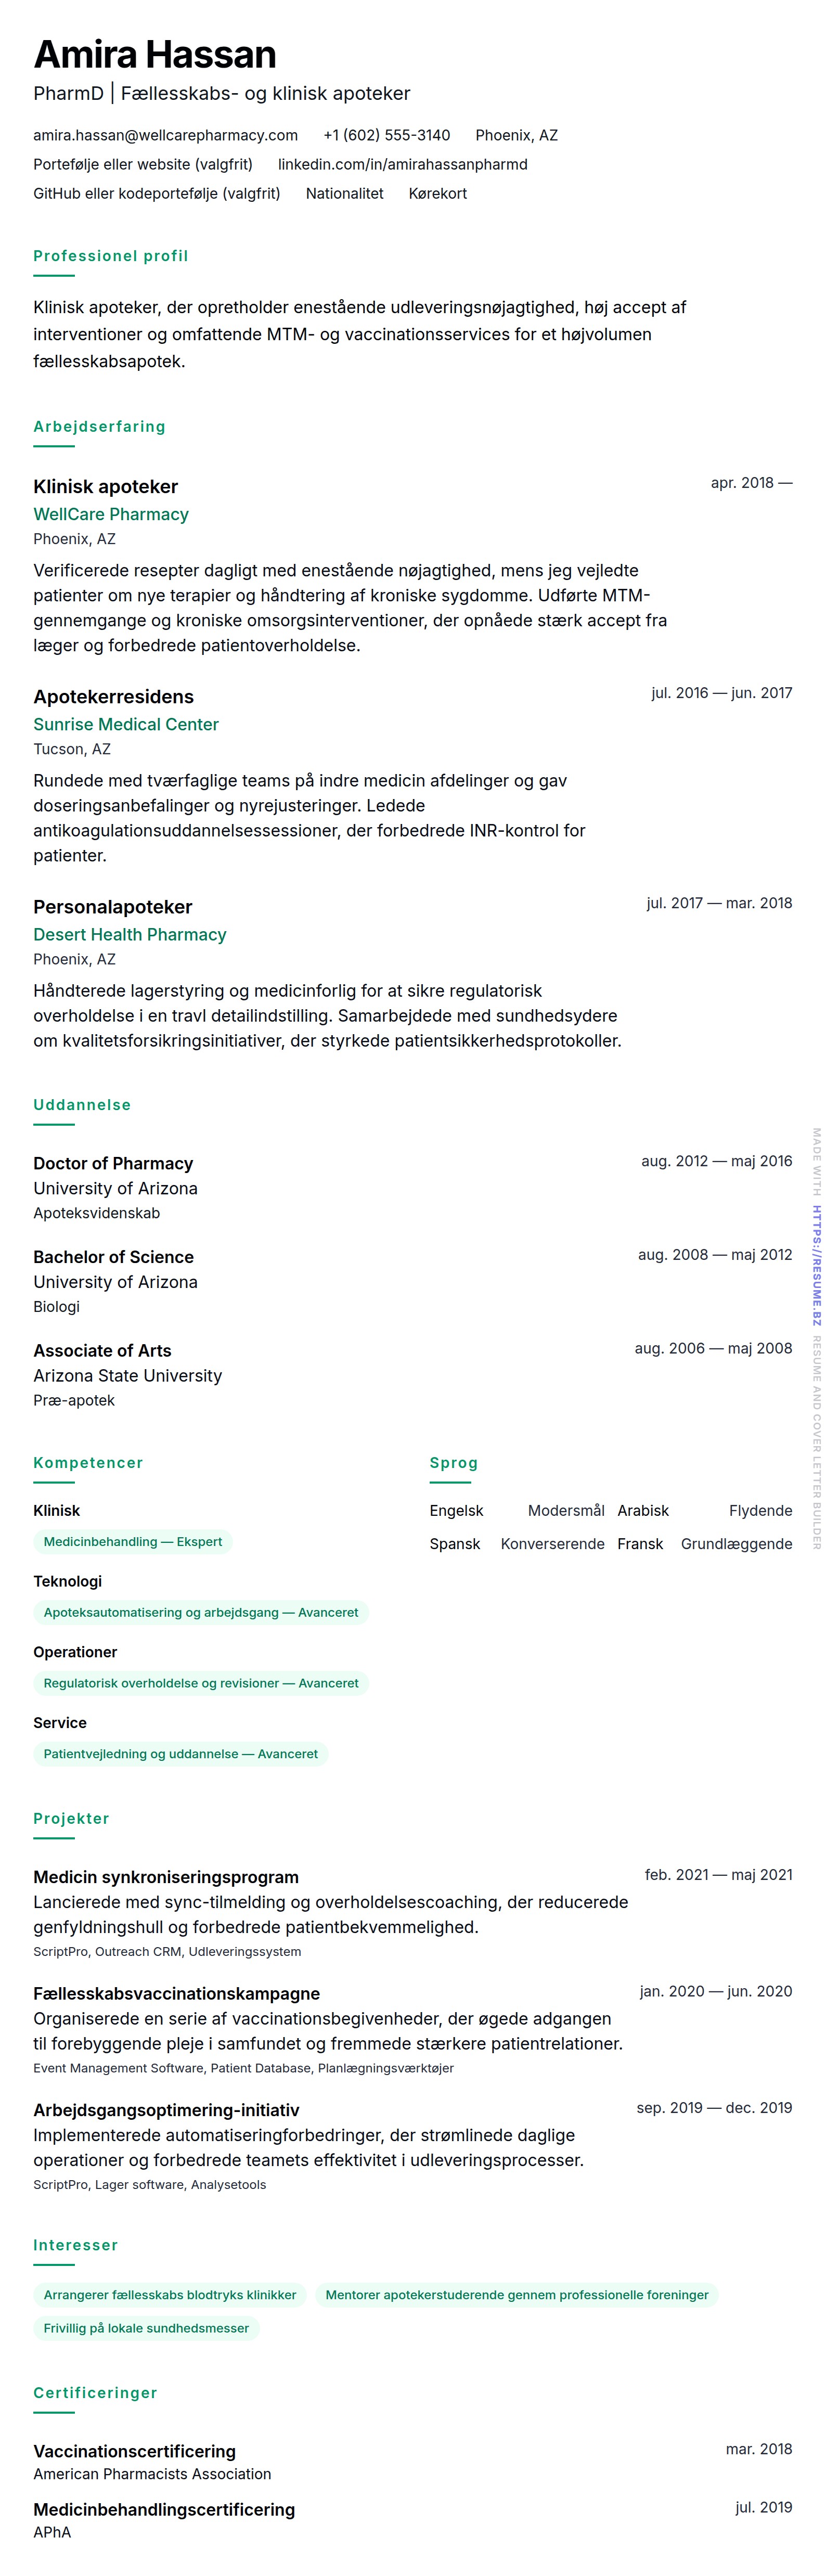The image size is (826, 2576).
Task: Click the Medicinbehandling — Ekspert skill tag
Action: (133, 1541)
